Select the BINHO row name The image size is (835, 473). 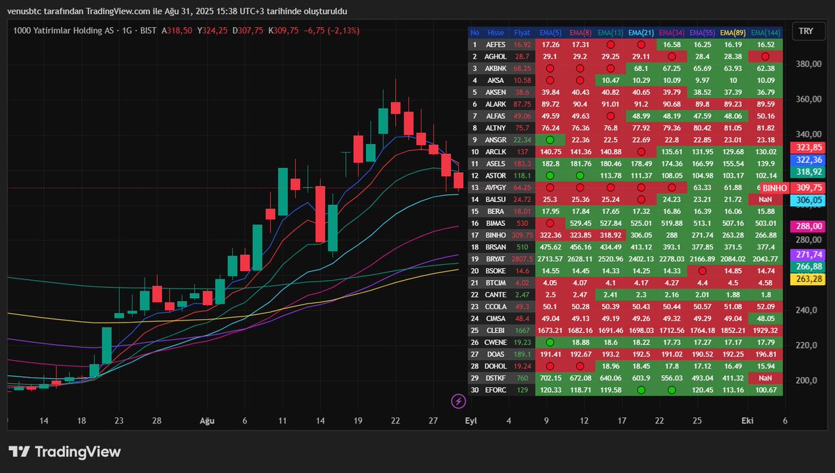pos(495,235)
